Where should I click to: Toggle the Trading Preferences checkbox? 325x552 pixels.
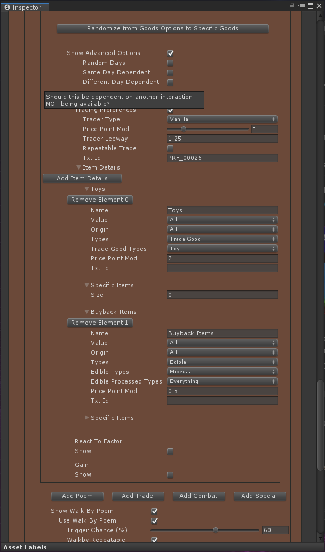coord(170,111)
